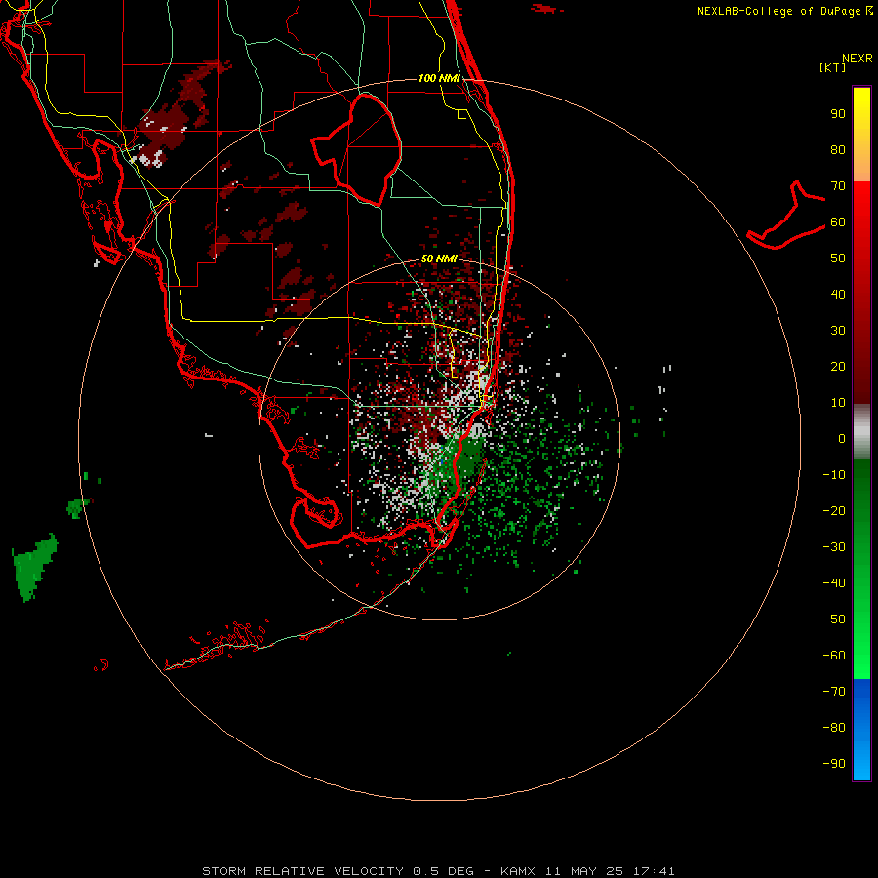878x878 pixels.
Task: Click the Bahamas island outline at right edge
Action: pyautogui.click(x=786, y=216)
